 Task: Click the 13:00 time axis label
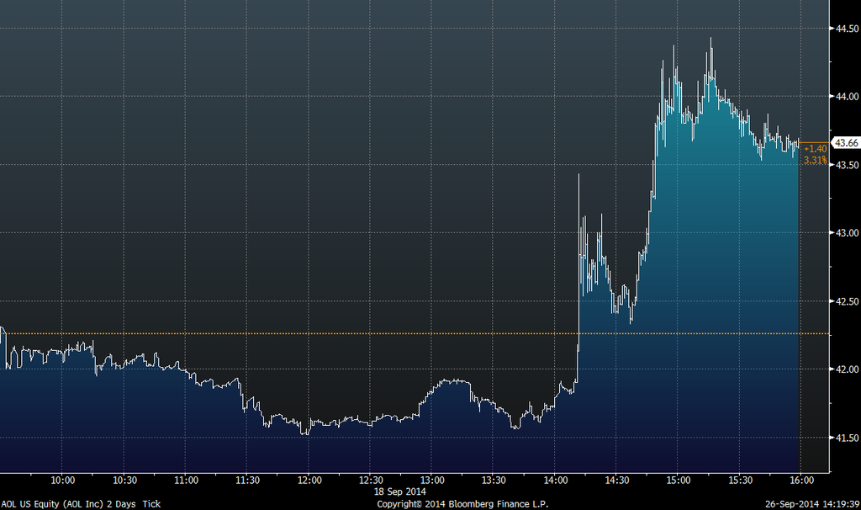pos(433,481)
